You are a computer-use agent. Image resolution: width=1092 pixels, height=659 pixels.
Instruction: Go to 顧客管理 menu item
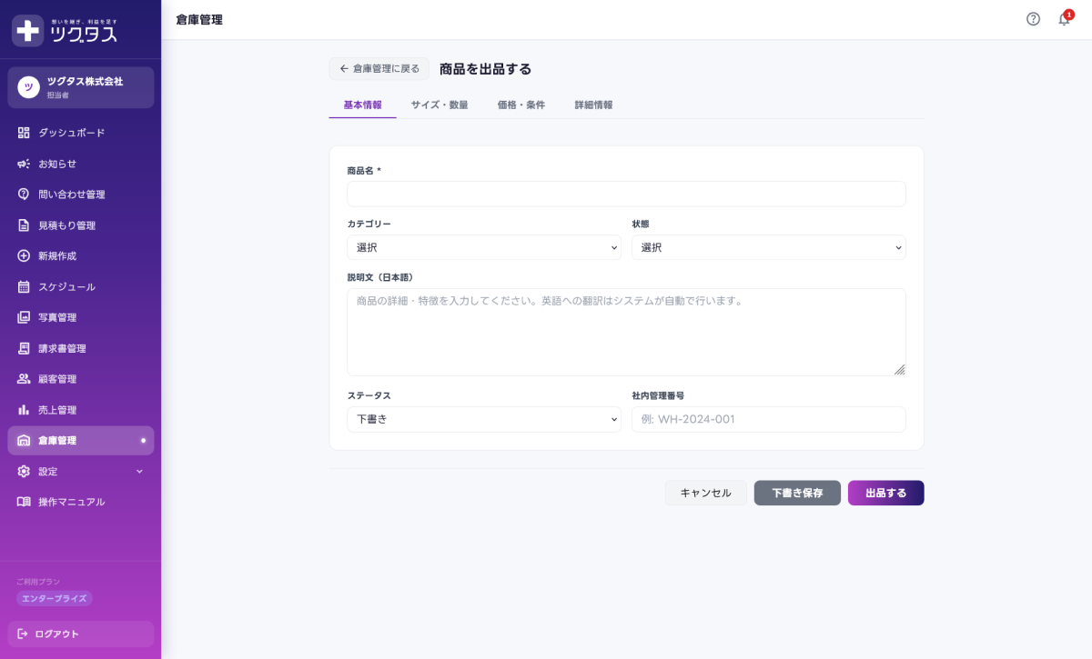click(x=81, y=379)
